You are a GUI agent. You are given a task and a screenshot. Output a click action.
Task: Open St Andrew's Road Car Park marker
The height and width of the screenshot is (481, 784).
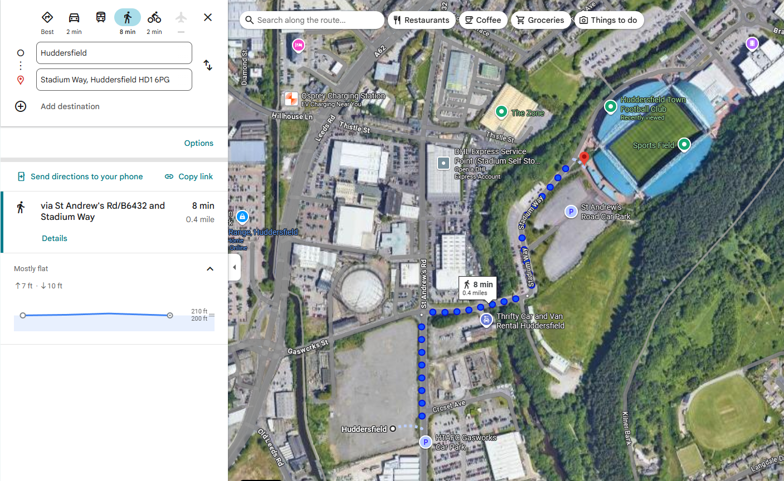coord(571,212)
